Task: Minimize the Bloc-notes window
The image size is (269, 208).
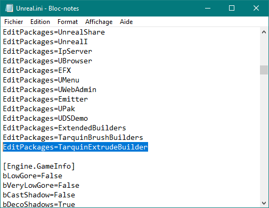Action: point(208,8)
